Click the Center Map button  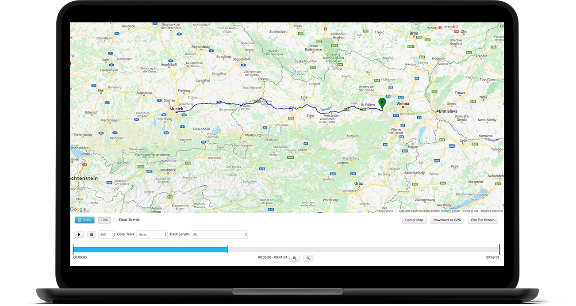(x=414, y=220)
